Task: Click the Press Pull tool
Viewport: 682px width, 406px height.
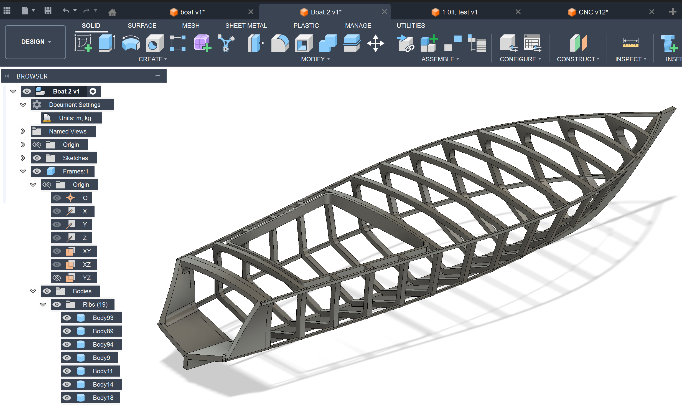Action: click(256, 43)
